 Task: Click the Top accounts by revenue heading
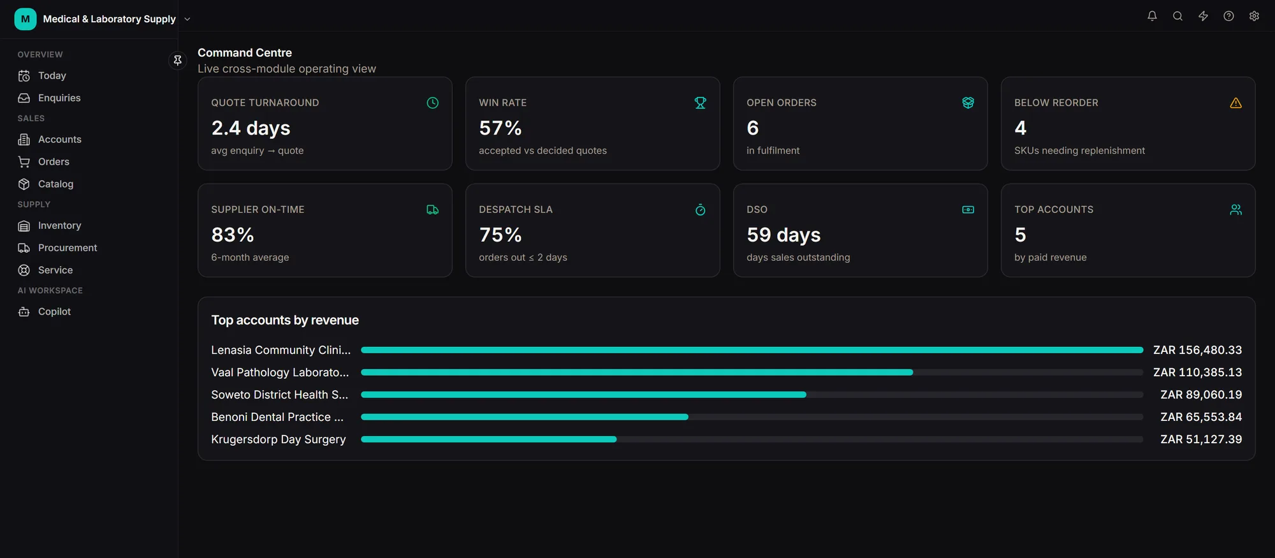tap(285, 320)
